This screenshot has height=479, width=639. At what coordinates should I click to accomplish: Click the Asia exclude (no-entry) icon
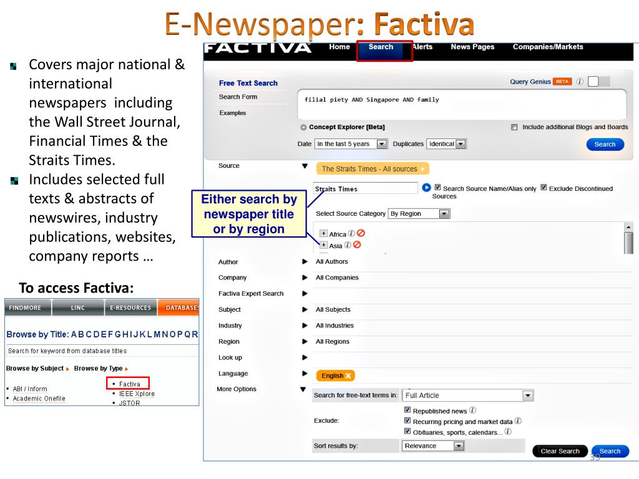point(357,244)
